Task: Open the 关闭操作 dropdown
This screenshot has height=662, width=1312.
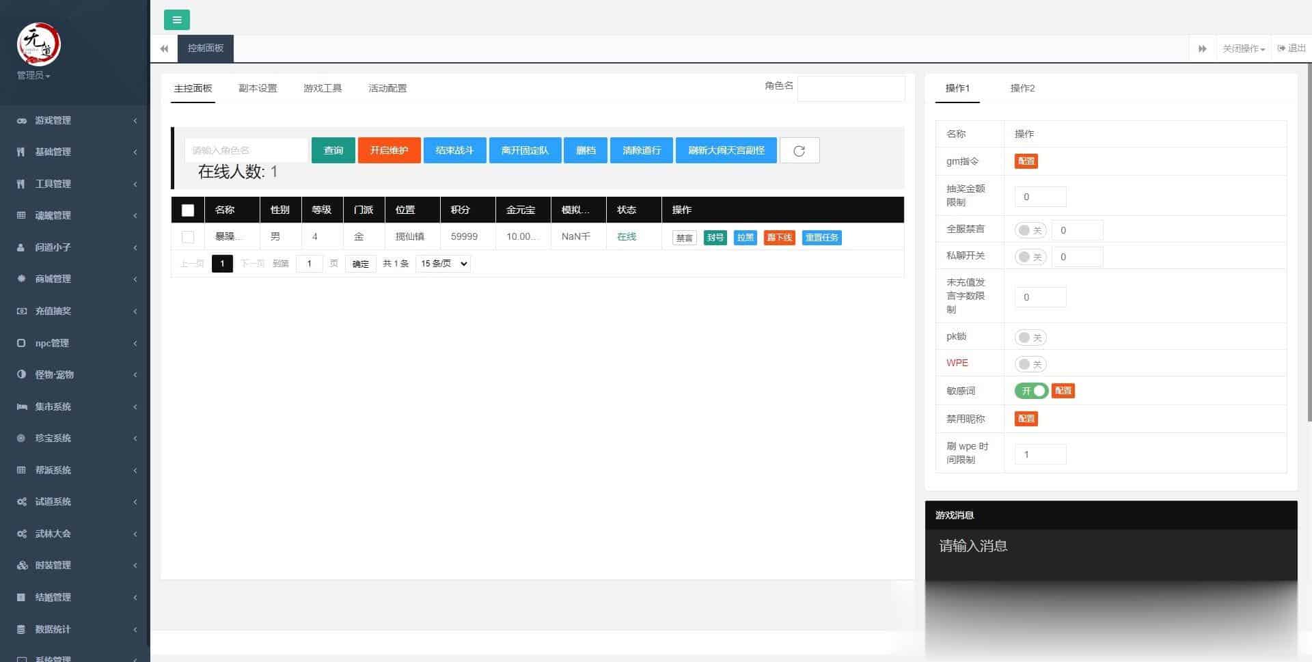Action: tap(1244, 49)
